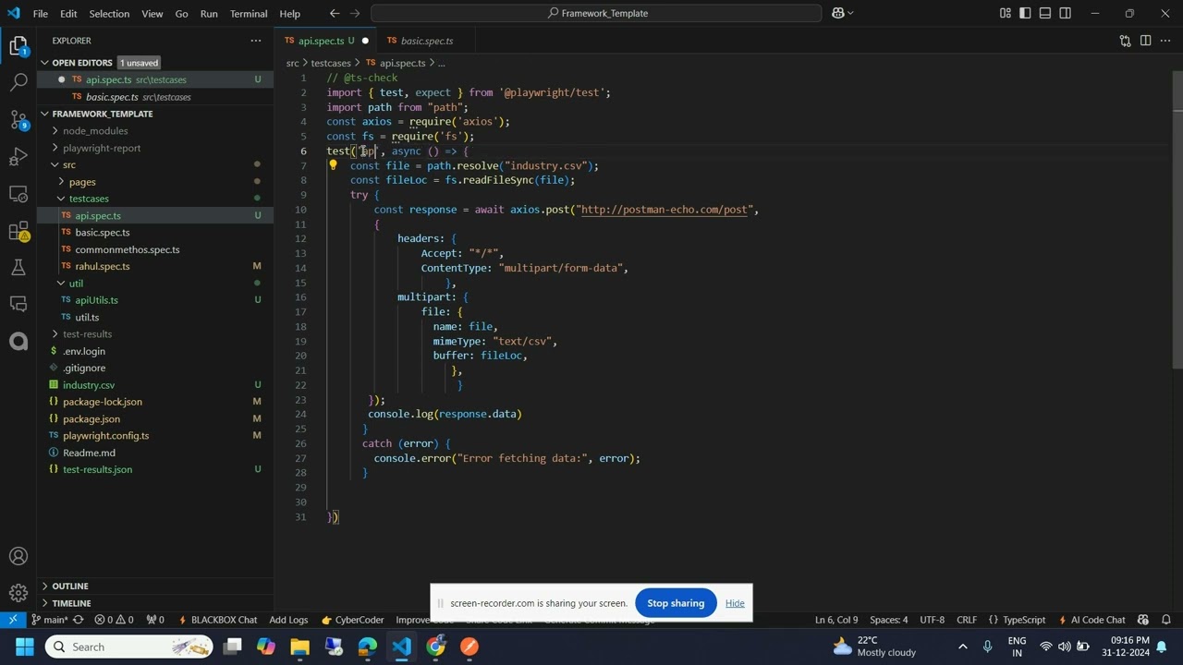1183x665 pixels.
Task: Switch to the basic.spec.ts editor tab
Action: 426,41
